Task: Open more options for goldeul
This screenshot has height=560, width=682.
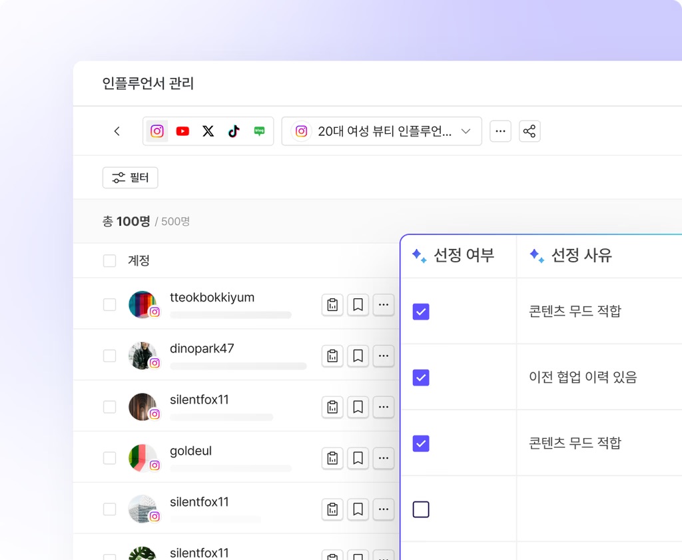Action: point(383,458)
